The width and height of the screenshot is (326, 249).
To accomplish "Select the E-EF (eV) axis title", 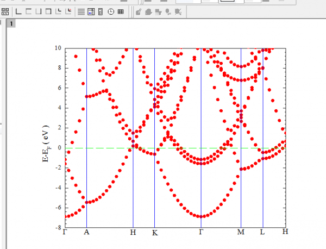I will tap(46, 144).
